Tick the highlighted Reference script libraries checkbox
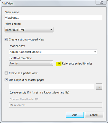The width and height of the screenshot is (108, 123). (59, 64)
